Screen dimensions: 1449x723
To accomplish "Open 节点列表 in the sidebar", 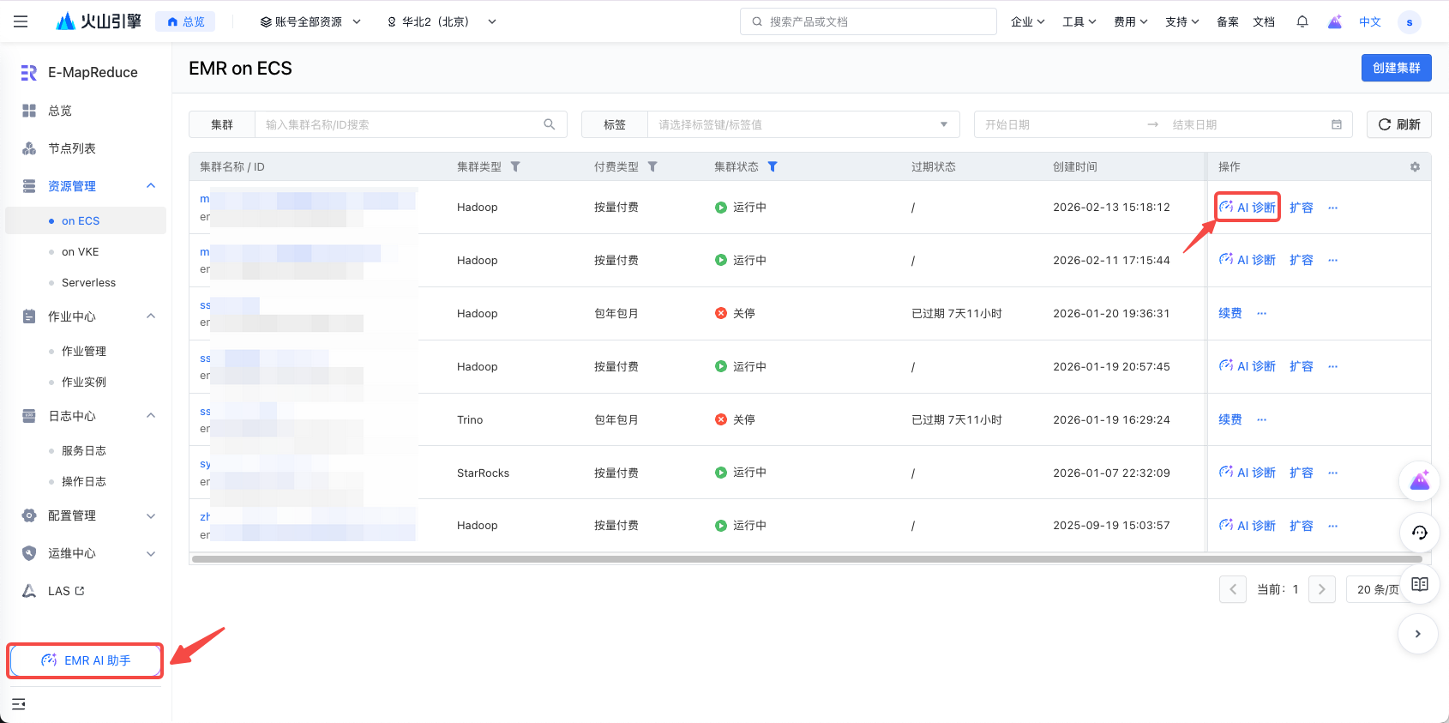I will point(72,148).
